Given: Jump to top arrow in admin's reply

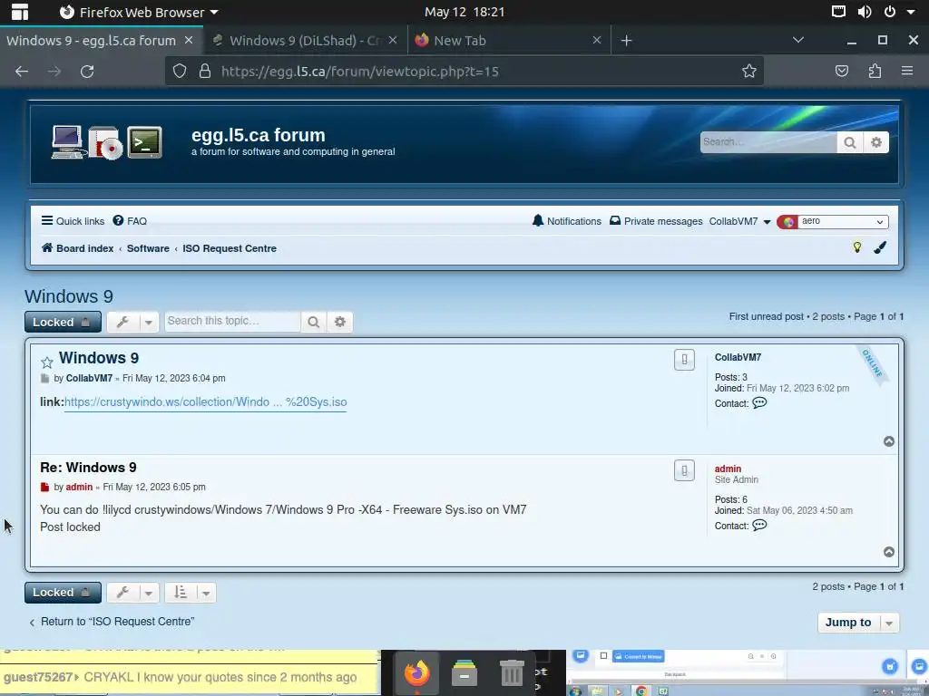Looking at the screenshot, I should [889, 552].
